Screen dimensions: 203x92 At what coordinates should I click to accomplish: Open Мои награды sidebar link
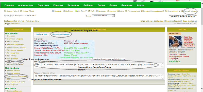(12, 85)
